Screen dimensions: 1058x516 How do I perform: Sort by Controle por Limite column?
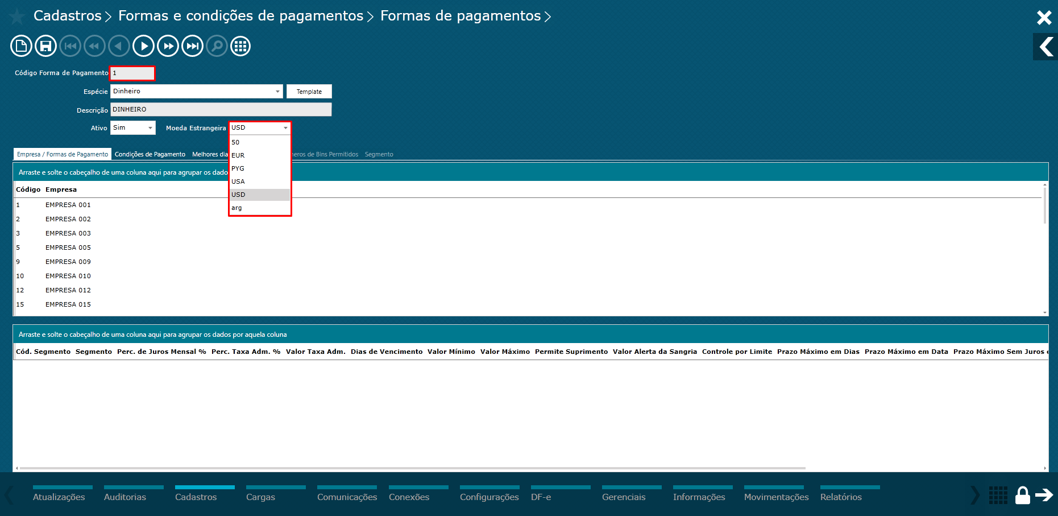(x=737, y=352)
